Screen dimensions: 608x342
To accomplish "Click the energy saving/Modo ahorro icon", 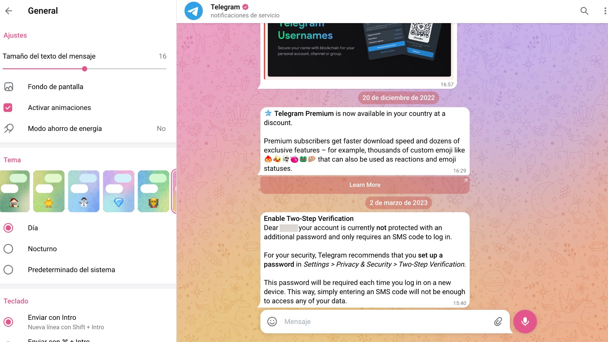I will pos(9,128).
